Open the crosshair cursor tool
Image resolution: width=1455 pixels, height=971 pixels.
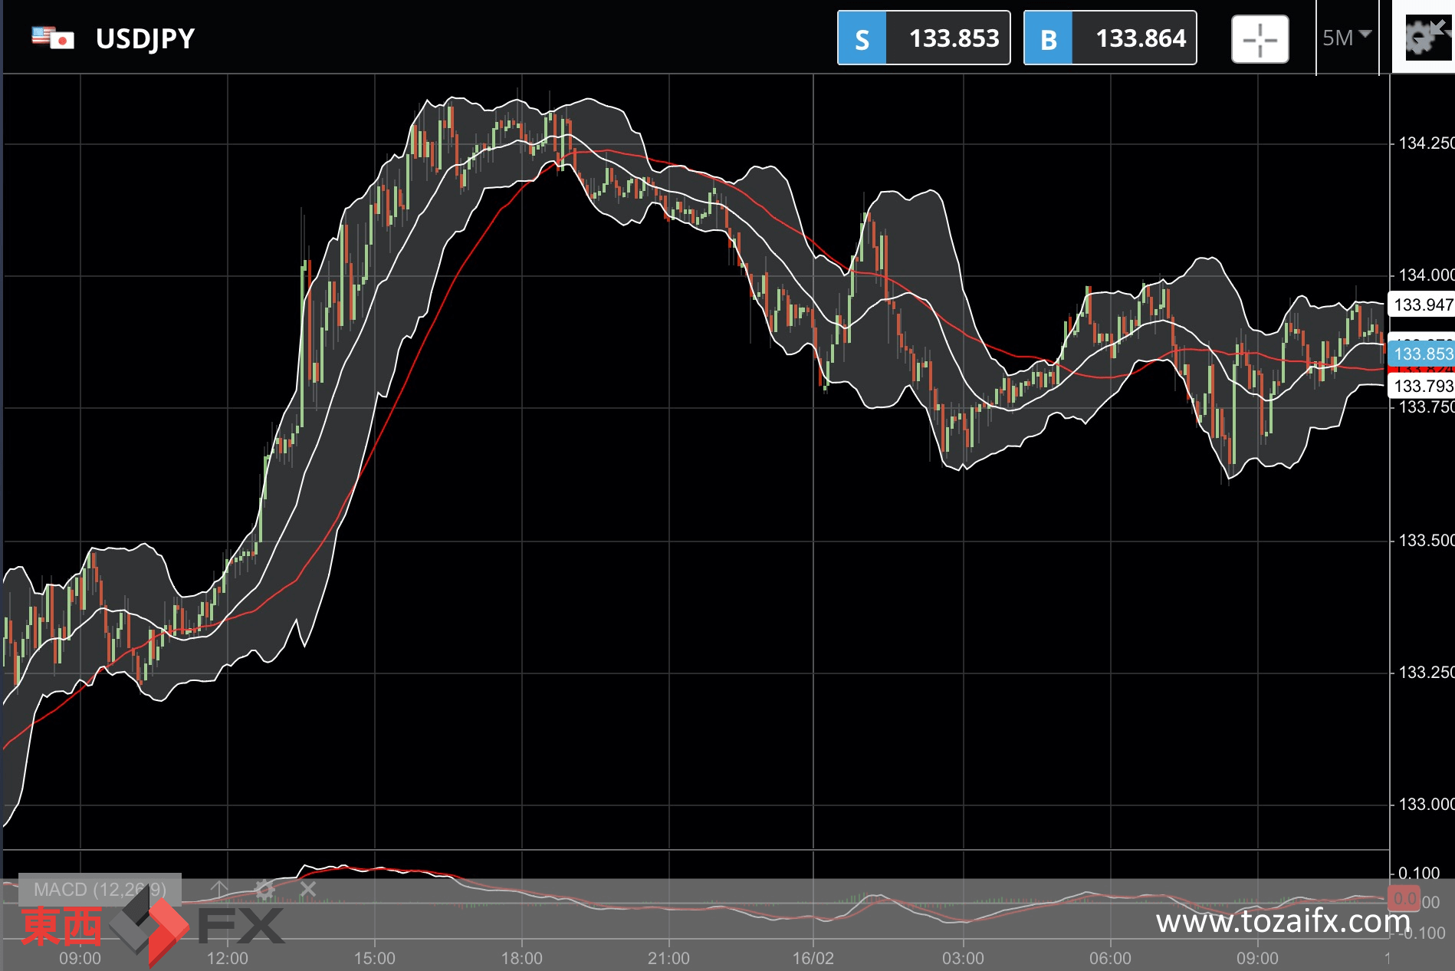point(1260,38)
